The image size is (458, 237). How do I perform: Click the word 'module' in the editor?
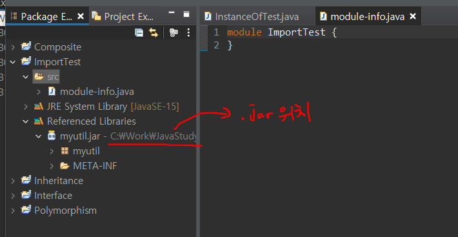click(x=244, y=32)
